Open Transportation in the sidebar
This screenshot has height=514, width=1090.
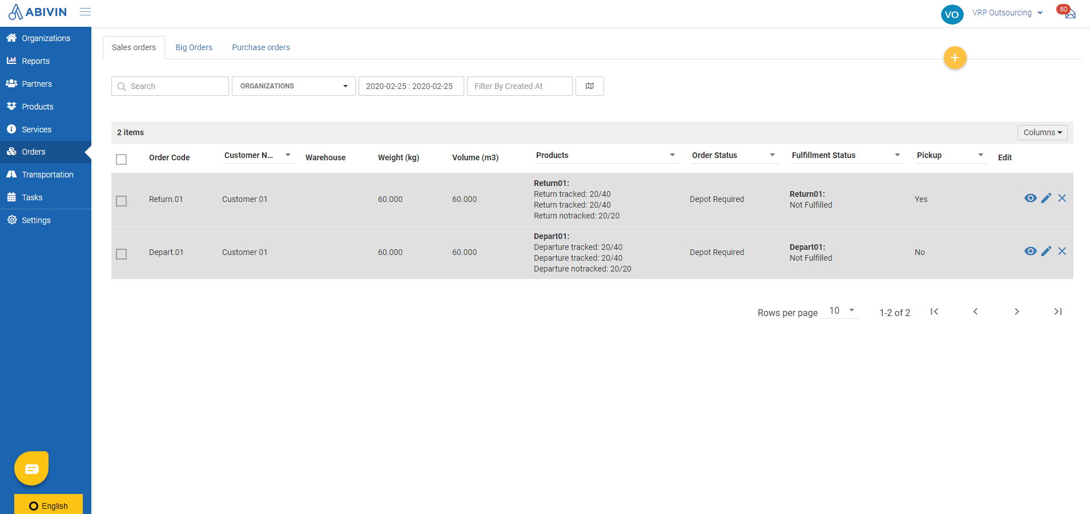coord(46,175)
